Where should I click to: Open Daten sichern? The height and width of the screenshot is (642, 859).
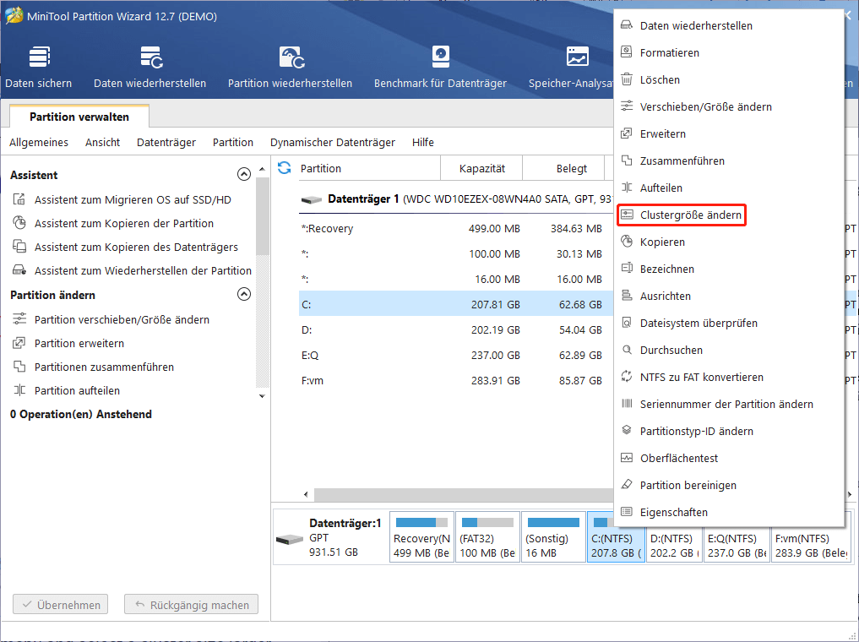(38, 63)
